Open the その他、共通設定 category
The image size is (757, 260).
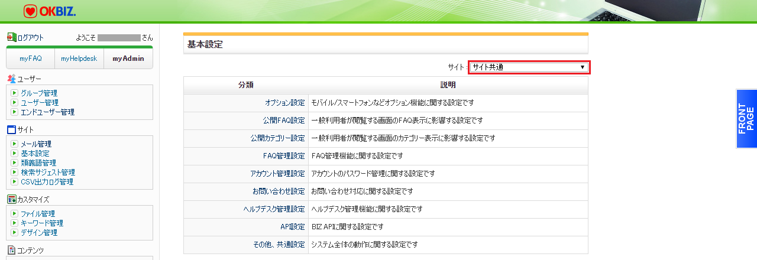point(279,245)
